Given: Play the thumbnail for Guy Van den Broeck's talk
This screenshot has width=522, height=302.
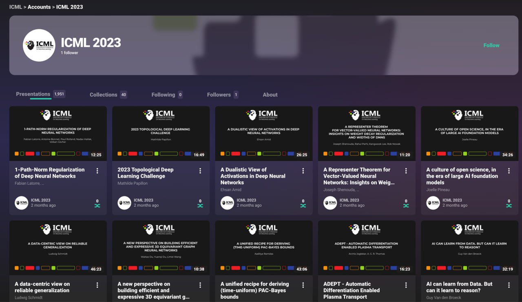Looking at the screenshot, I should [469, 248].
